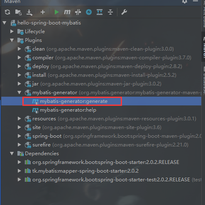This screenshot has width=205, height=205.
Task: Click Download Sources and Documentation icon
Action: tap(29, 12)
